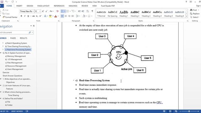The width and height of the screenshot is (201, 113).
Task: Clear all formatting from the selection
Action: point(57,11)
